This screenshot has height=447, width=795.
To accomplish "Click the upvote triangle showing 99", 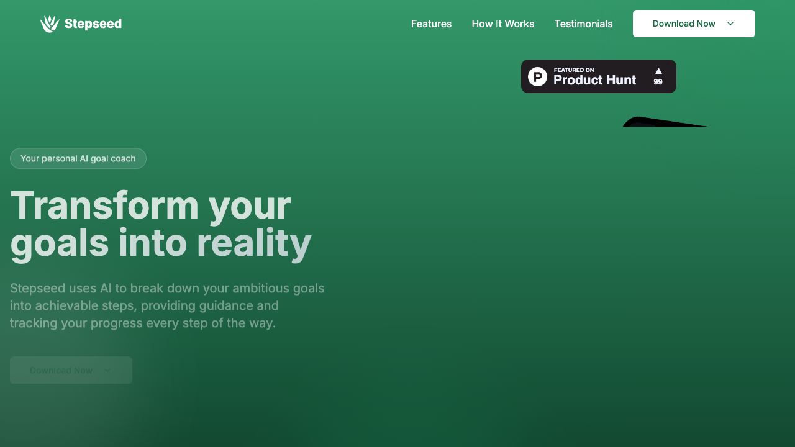I will pyautogui.click(x=658, y=71).
